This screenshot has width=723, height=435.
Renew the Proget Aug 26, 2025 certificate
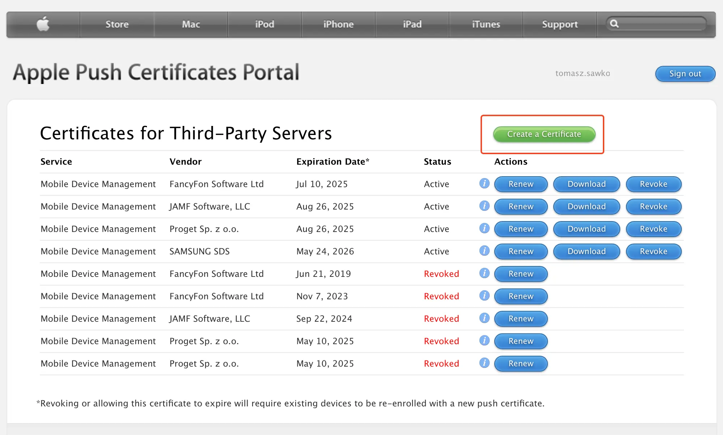(x=521, y=229)
